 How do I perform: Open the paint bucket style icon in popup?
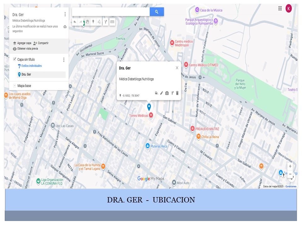point(156,93)
